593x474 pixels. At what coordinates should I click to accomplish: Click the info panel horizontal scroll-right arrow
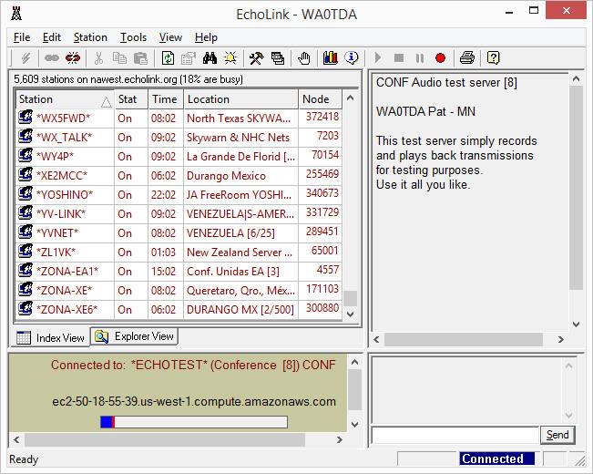pos(561,340)
